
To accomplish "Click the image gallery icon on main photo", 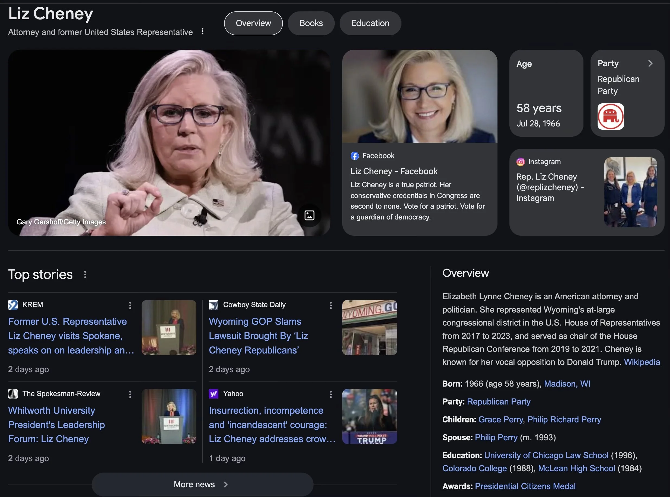I will [309, 215].
